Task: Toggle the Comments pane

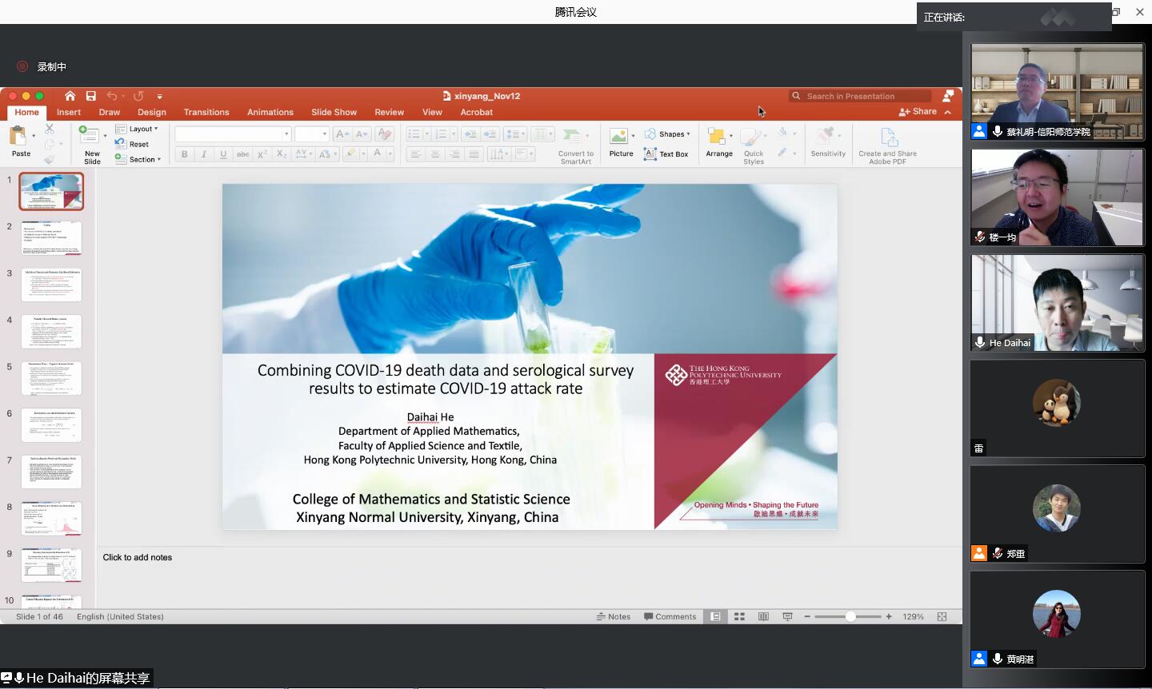Action: click(x=670, y=616)
